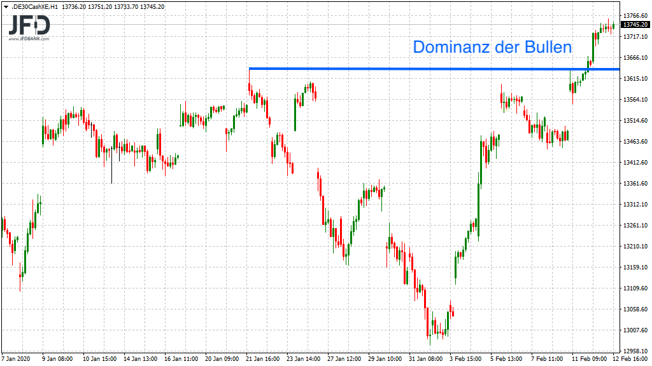
Task: Click the 13210.10 price axis label
Action: [635, 247]
